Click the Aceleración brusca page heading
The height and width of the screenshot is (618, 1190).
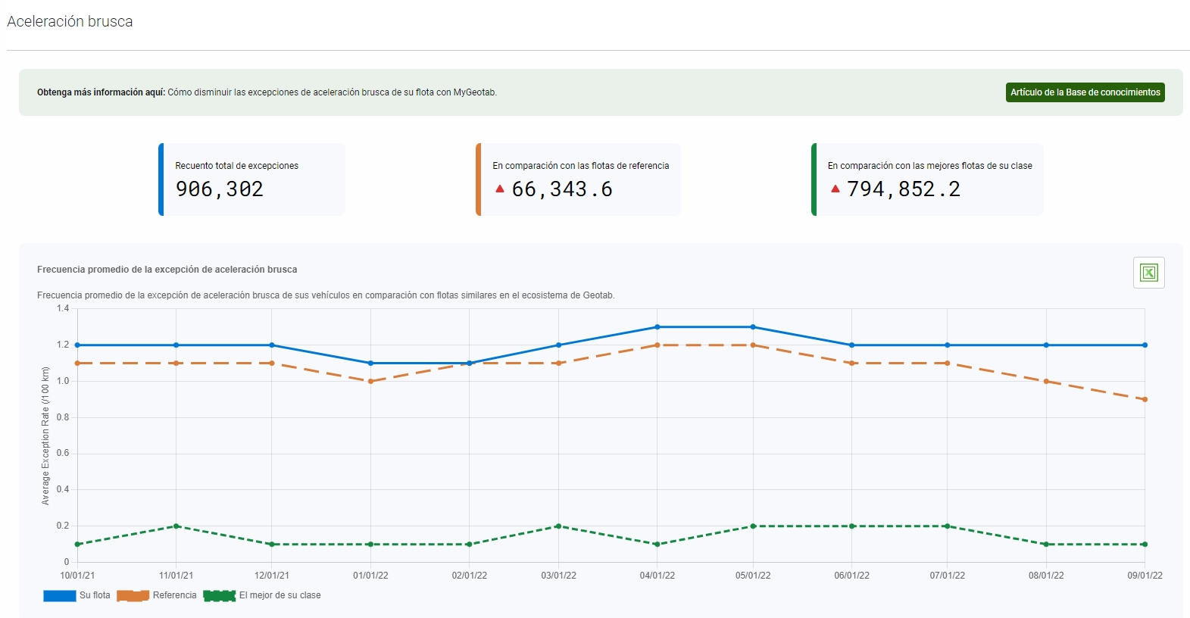[x=70, y=22]
